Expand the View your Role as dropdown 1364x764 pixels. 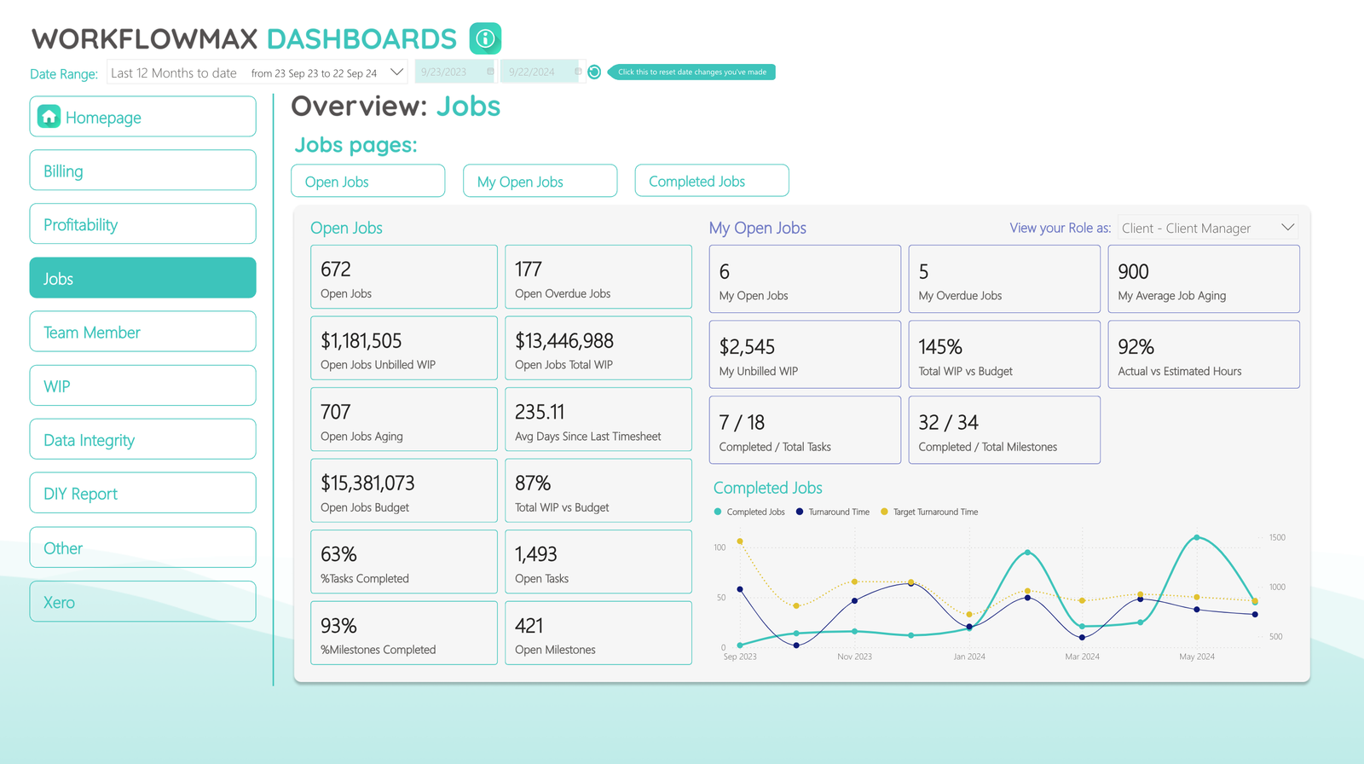tap(1287, 228)
